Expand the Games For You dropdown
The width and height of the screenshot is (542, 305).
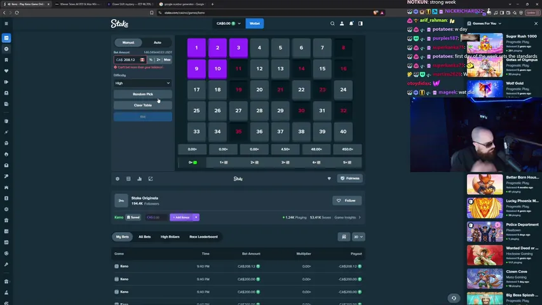point(484,24)
